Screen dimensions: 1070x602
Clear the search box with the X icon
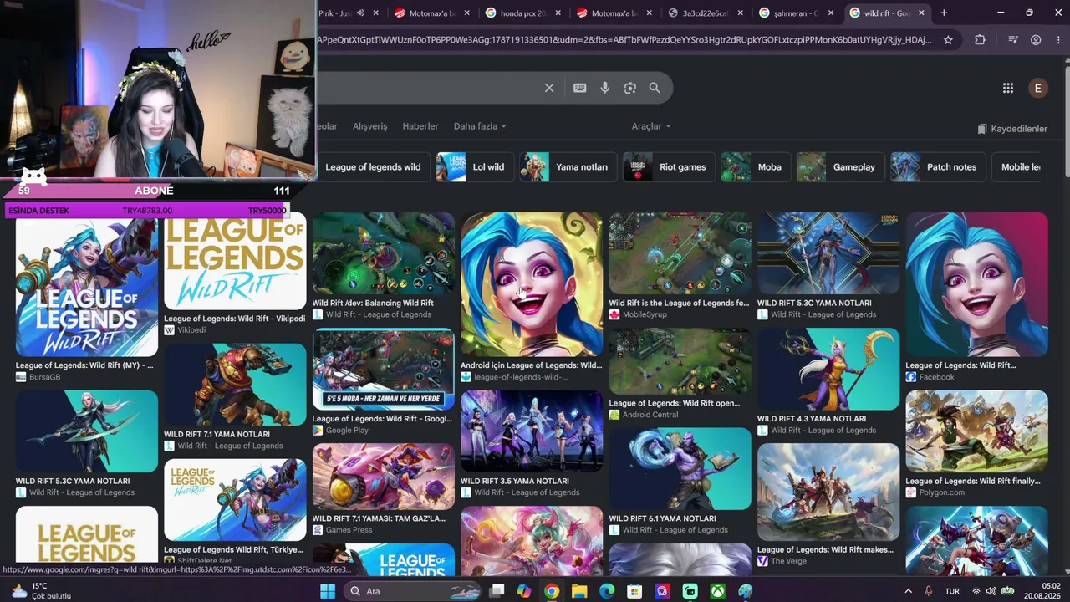(x=549, y=88)
